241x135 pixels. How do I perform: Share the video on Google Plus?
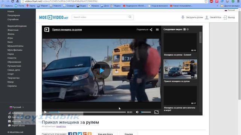point(84,134)
